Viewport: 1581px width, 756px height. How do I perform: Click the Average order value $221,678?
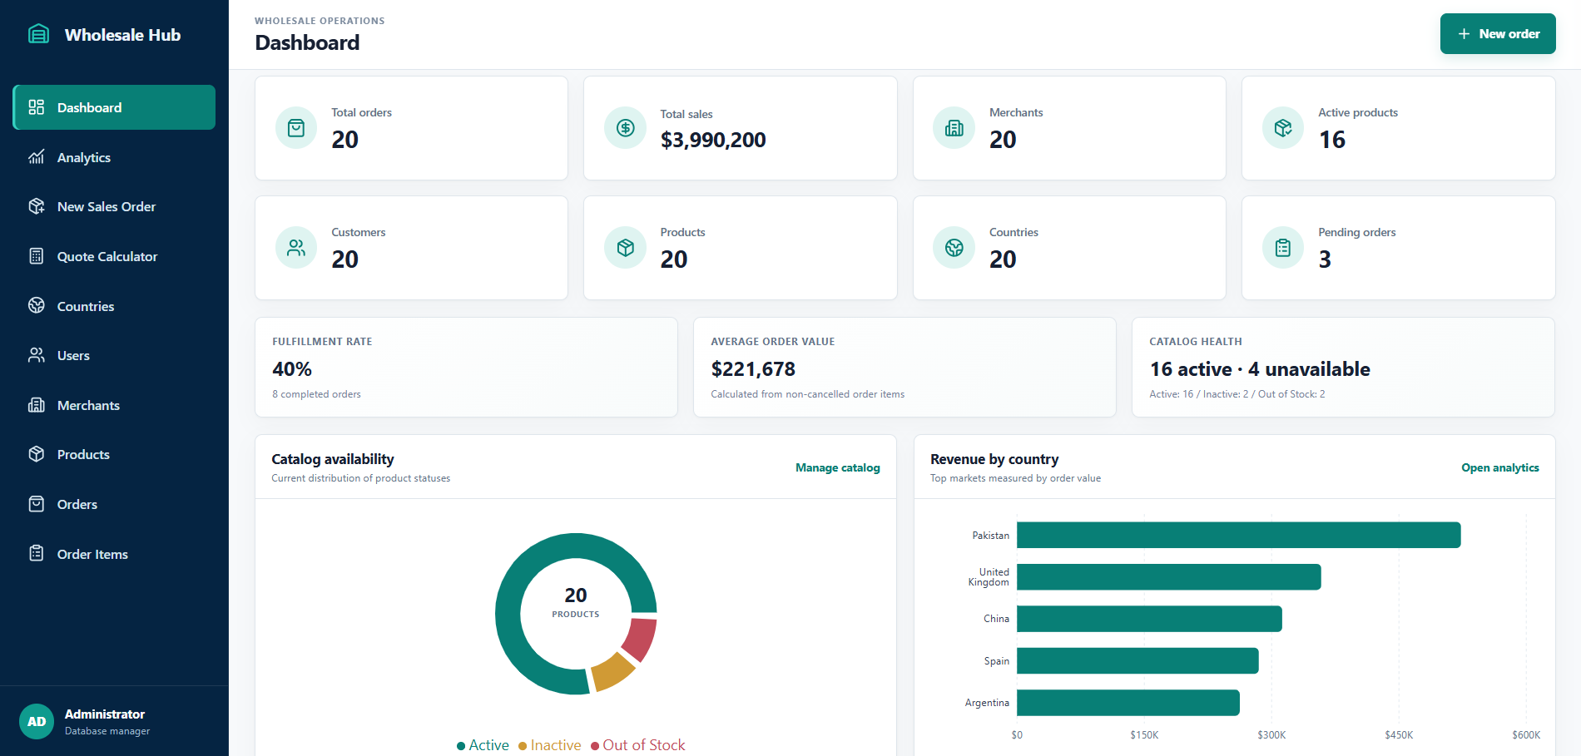[x=753, y=369]
